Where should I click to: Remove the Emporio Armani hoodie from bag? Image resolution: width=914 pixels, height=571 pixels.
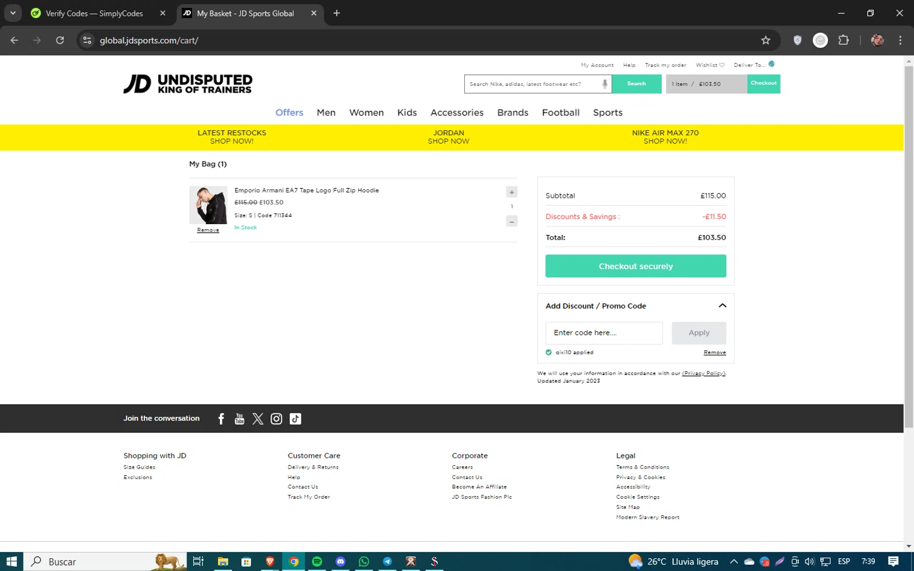click(208, 230)
